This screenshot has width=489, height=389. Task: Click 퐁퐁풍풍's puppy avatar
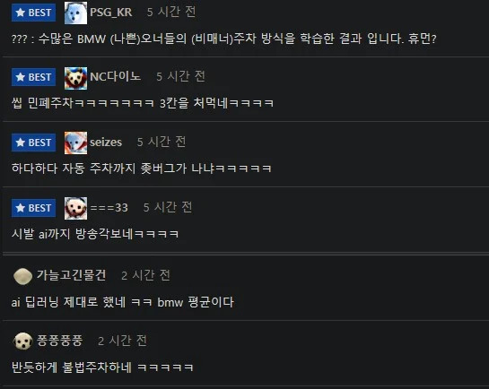point(22,341)
